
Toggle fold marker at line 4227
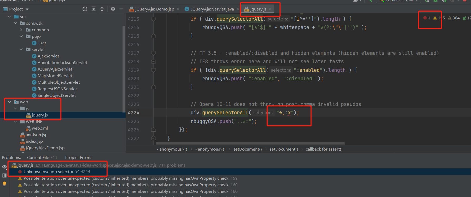(x=153, y=138)
